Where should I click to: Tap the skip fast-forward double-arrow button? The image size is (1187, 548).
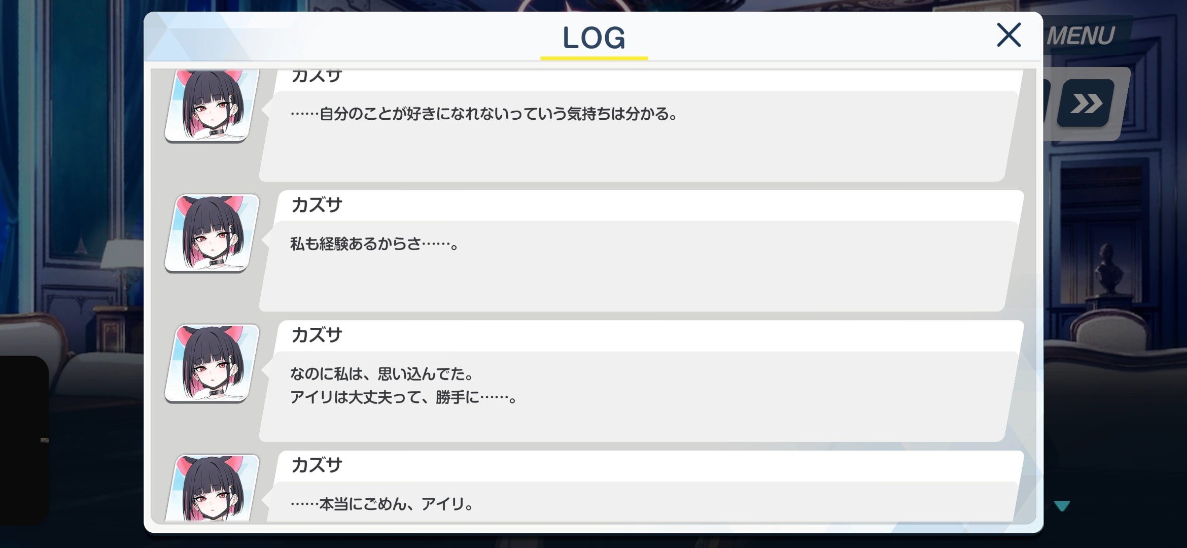point(1086,104)
